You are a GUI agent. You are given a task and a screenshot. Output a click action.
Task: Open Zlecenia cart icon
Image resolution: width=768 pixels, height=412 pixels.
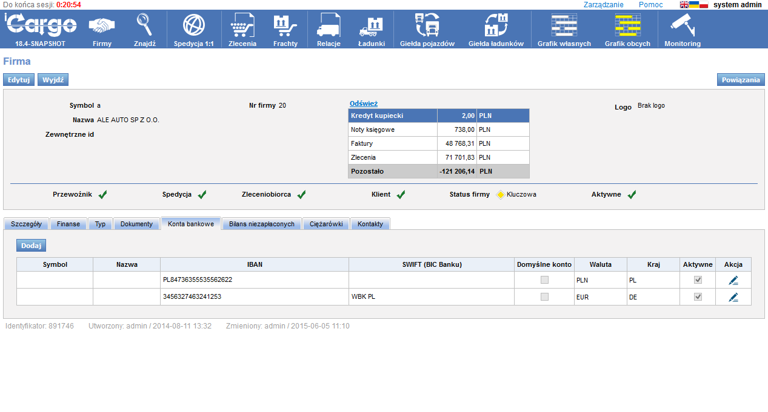coord(242,25)
